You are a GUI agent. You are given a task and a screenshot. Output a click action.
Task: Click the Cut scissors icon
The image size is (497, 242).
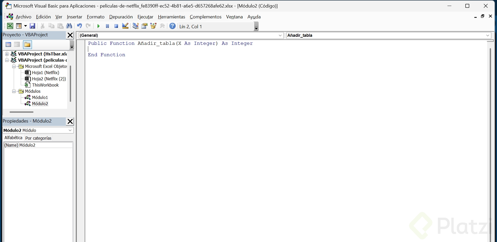tap(43, 26)
